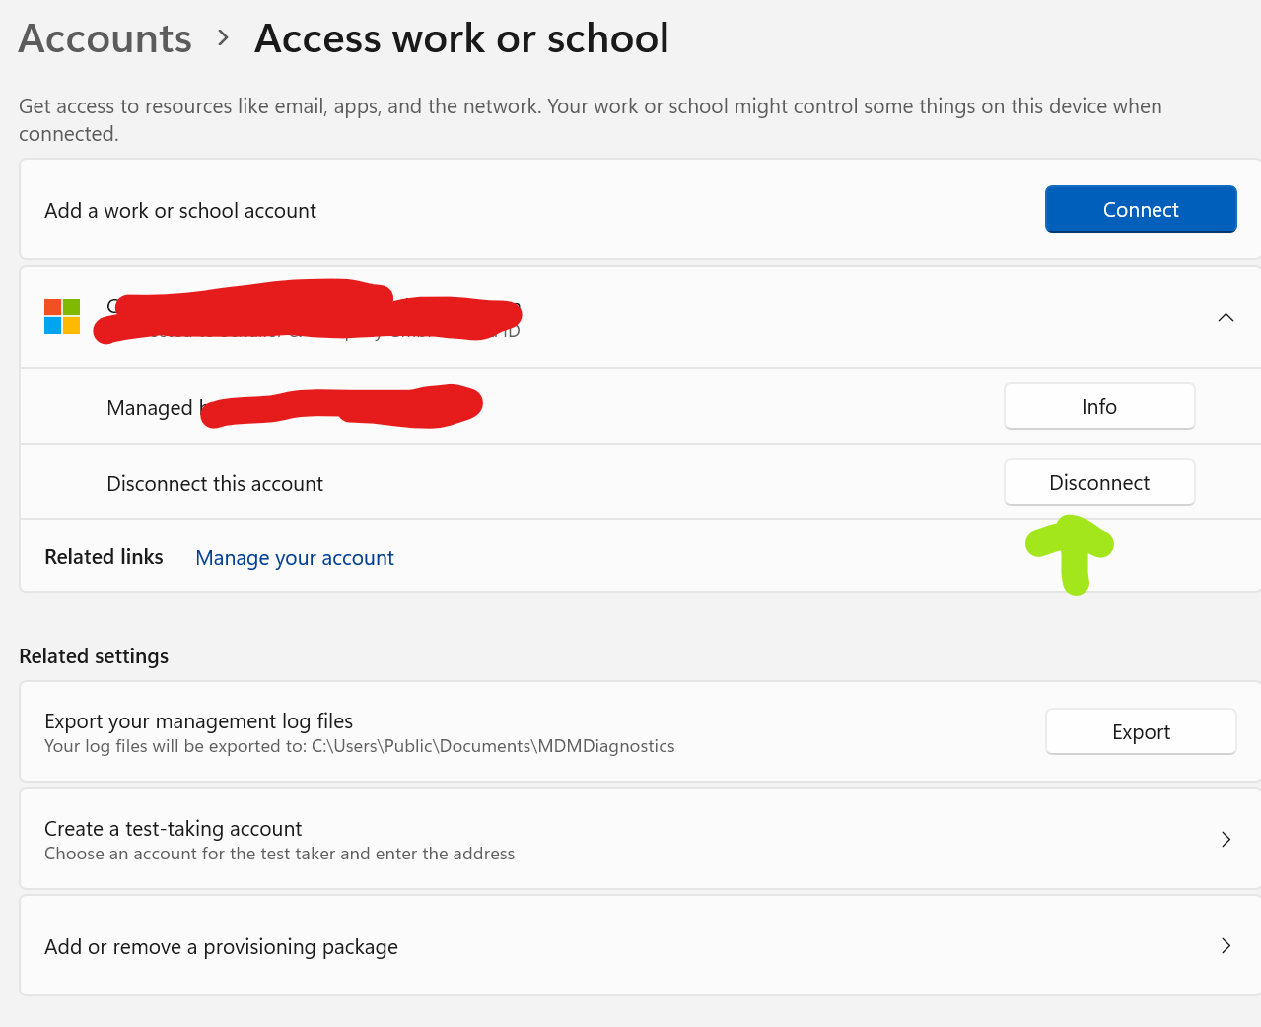Click the Related settings section heading
Screen dimensions: 1261x1027
94,655
